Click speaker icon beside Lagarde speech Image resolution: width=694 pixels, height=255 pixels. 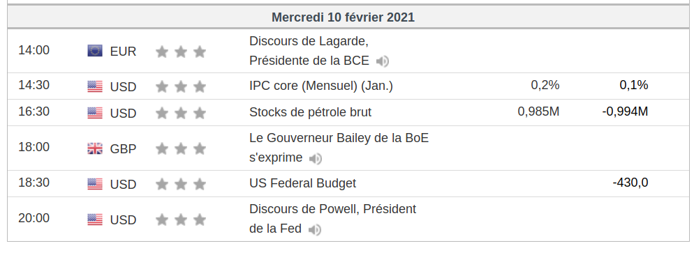(383, 61)
